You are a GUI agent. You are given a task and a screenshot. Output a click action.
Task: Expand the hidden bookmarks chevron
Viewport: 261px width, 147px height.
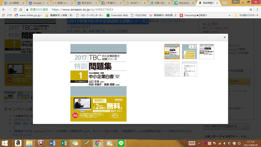[229, 15]
